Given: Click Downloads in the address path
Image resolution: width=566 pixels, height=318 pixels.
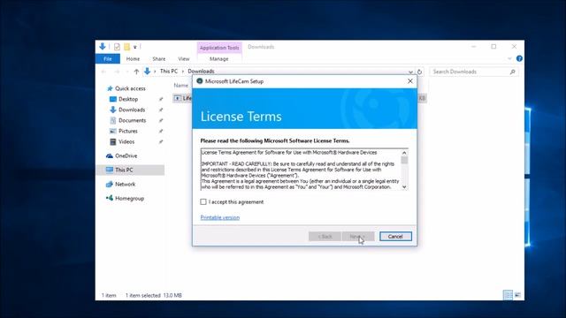Looking at the screenshot, I should click(x=201, y=72).
